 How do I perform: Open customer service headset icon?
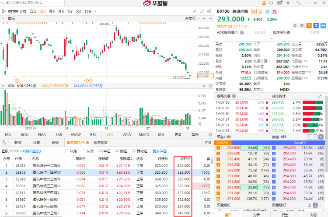click(271, 3)
